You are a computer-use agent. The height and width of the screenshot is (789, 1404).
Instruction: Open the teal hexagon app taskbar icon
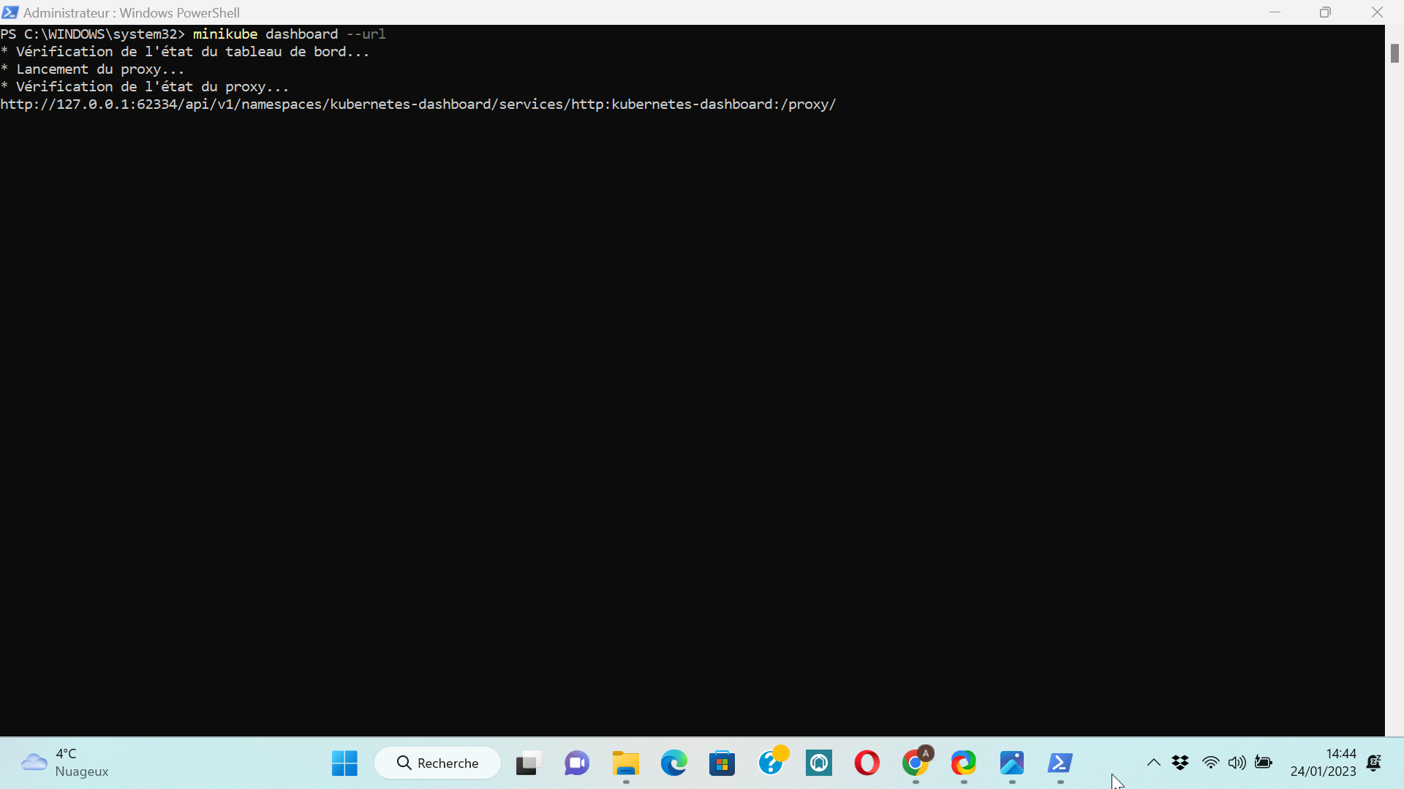819,763
